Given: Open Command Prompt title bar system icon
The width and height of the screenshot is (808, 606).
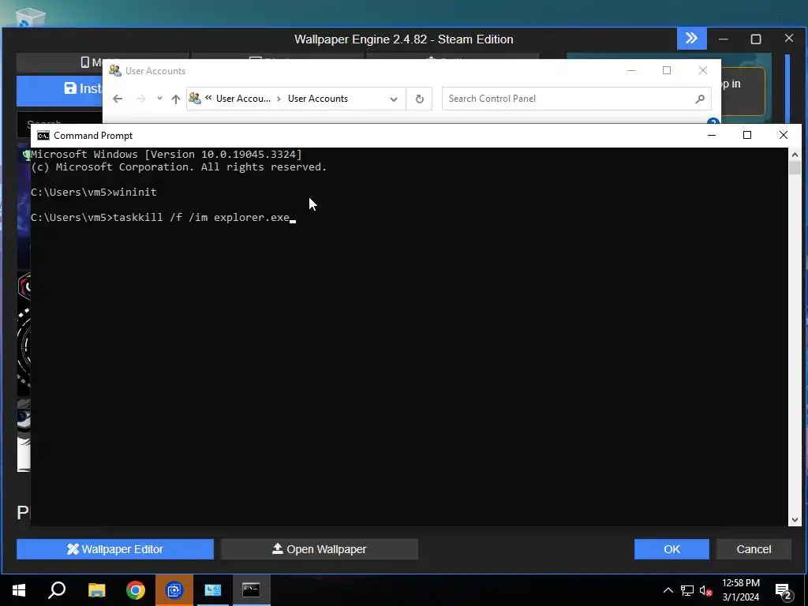Looking at the screenshot, I should [43, 136].
